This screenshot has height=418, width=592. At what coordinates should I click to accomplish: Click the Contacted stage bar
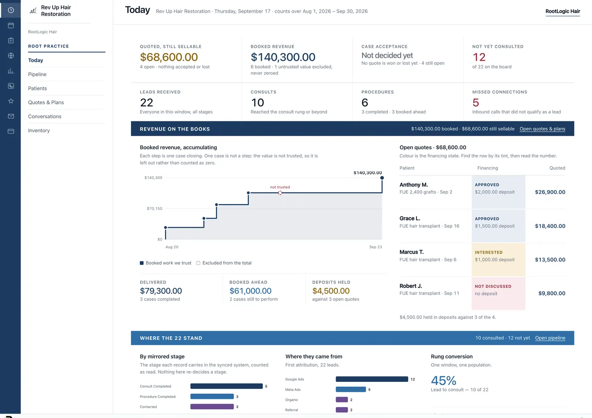pos(212,407)
